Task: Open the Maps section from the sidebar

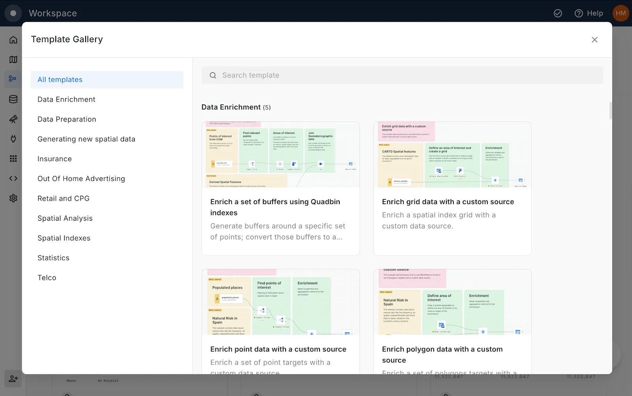Action: (x=13, y=59)
